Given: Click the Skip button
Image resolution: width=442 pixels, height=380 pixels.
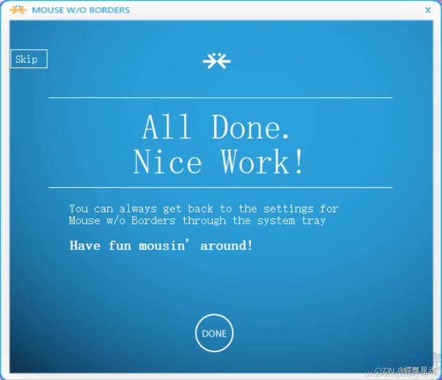Looking at the screenshot, I should point(29,59).
